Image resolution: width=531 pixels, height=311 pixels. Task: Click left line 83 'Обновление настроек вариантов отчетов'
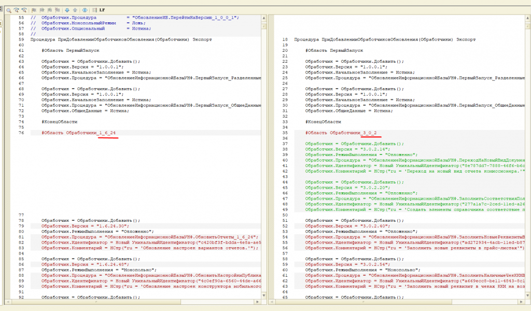[x=150, y=248]
